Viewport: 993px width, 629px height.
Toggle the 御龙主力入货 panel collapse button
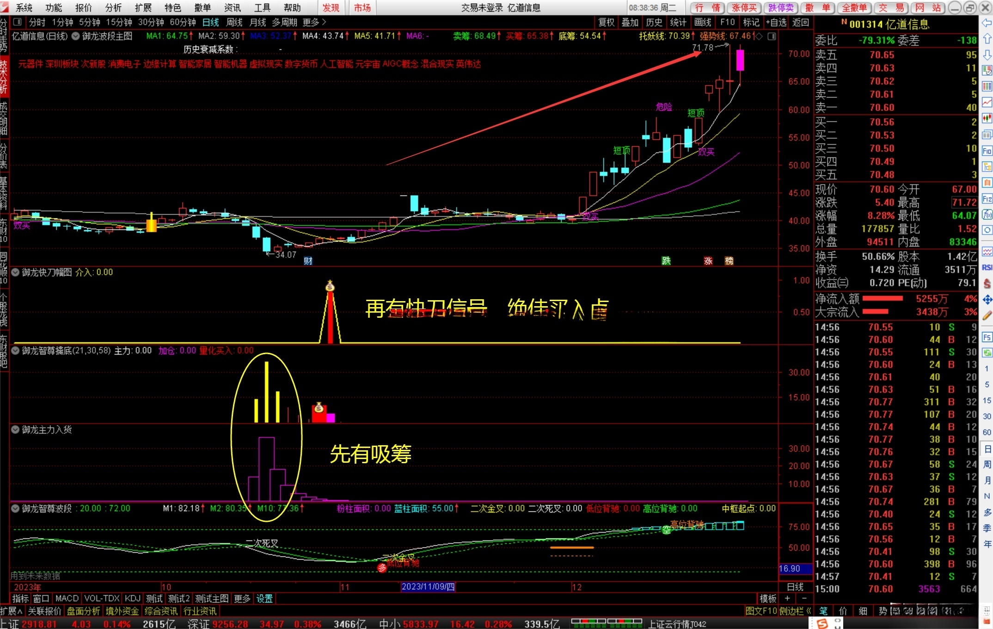click(15, 429)
